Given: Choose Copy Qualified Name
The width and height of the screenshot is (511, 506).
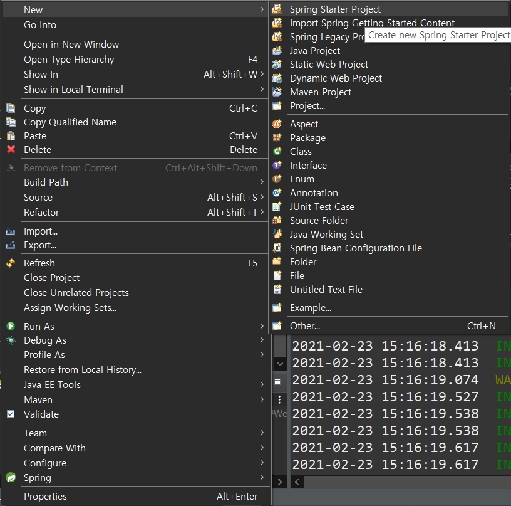Looking at the screenshot, I should pos(135,122).
